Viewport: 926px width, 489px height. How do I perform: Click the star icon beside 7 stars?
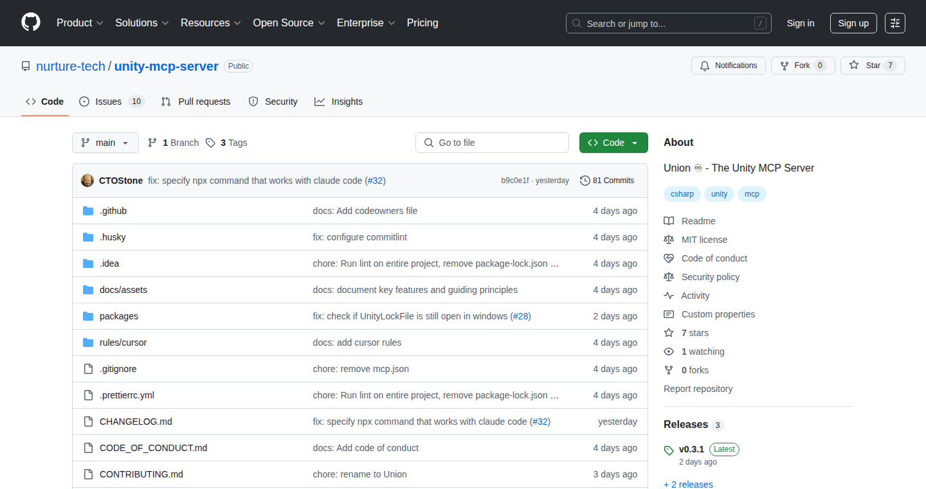click(669, 333)
